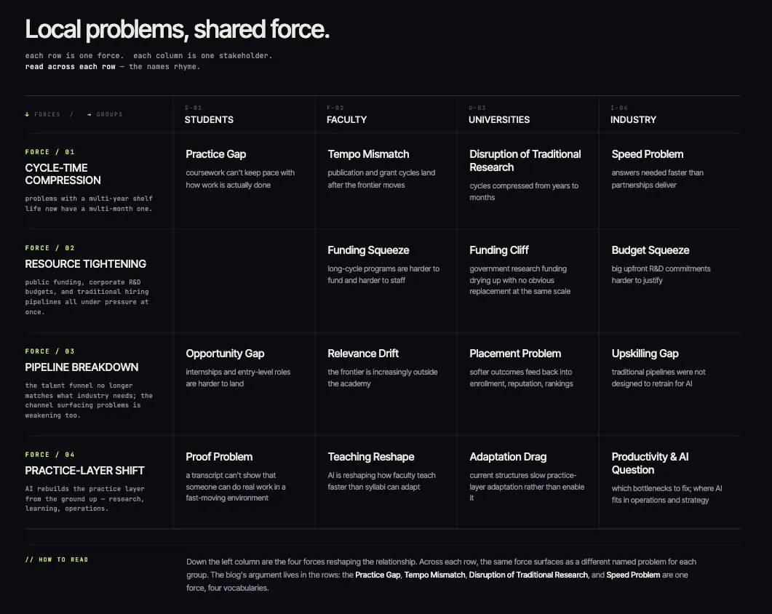Select the UNIVERSITIES column header
The image size is (772, 614).
pyautogui.click(x=498, y=119)
